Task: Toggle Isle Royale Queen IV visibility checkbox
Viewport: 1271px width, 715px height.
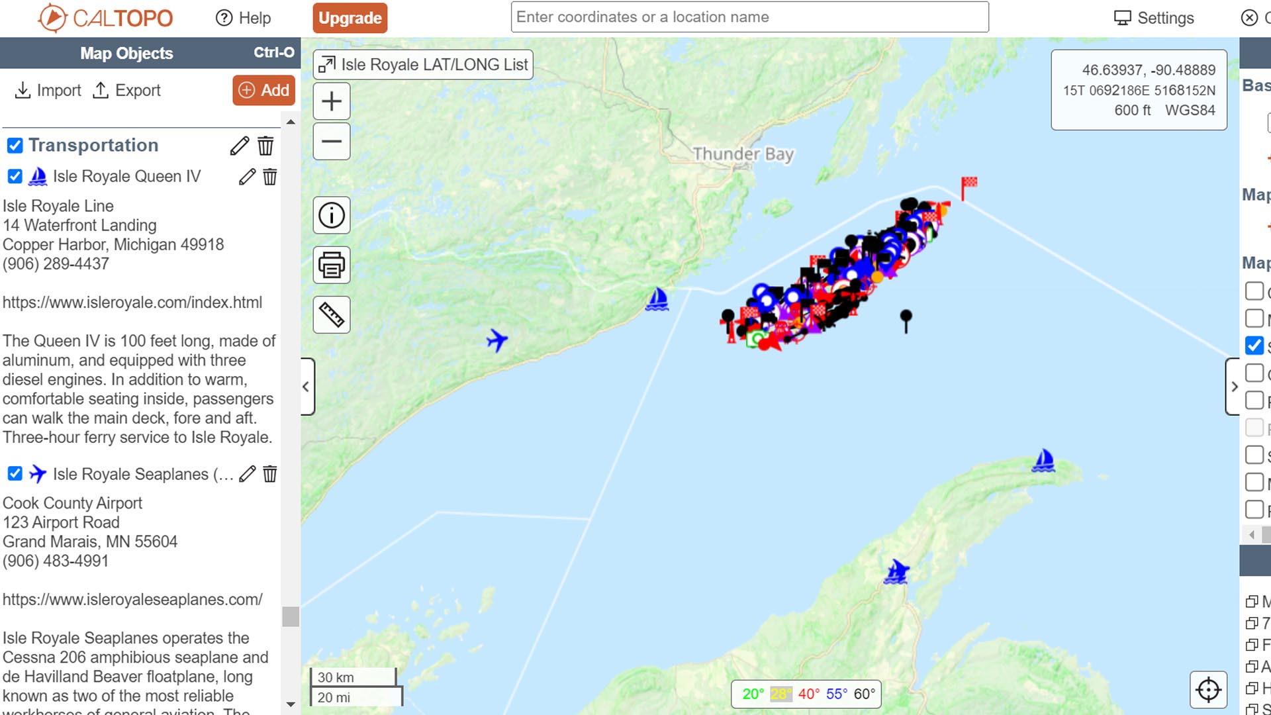Action: (x=15, y=177)
